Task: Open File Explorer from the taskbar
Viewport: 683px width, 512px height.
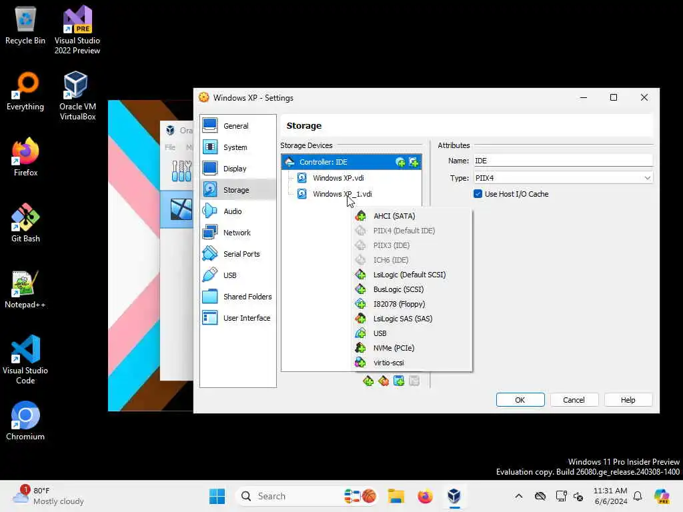Action: tap(396, 496)
